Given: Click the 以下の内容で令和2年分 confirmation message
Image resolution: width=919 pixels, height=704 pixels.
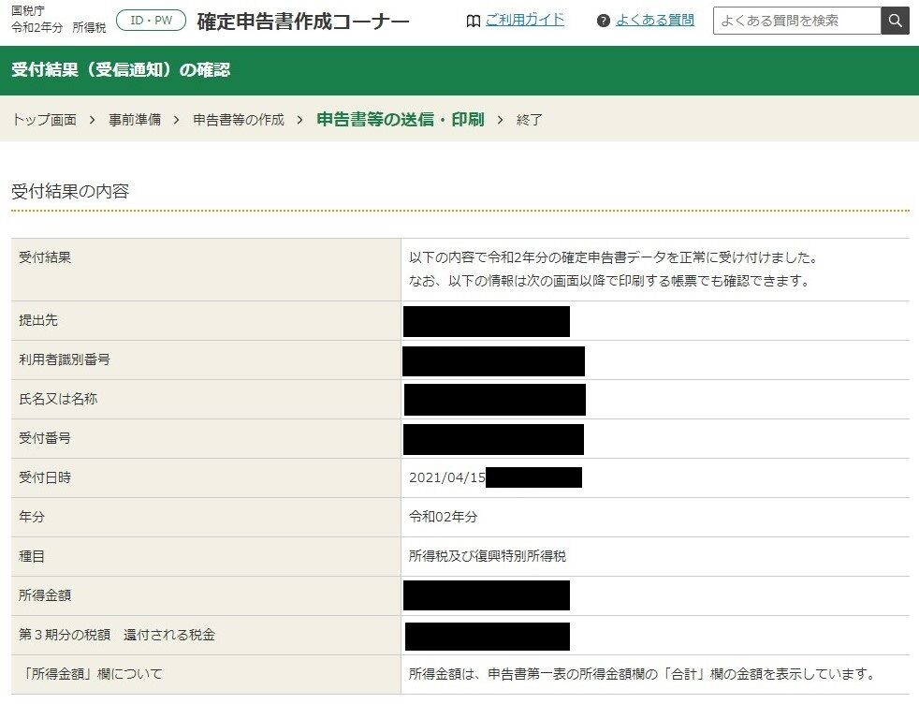Looking at the screenshot, I should coord(613,257).
